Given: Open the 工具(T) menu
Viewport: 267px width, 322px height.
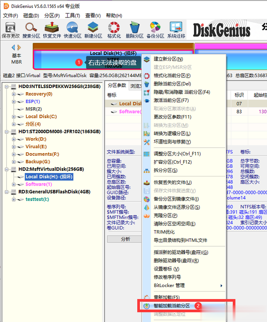Looking at the screenshot, I should [73, 15].
